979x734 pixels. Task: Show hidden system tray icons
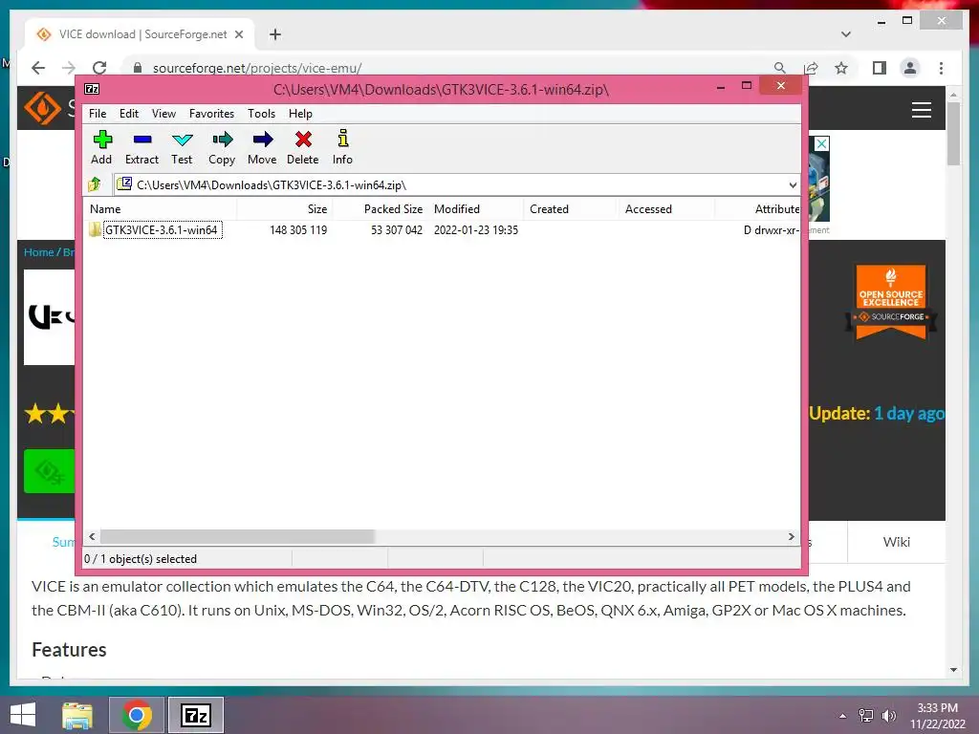pyautogui.click(x=843, y=716)
